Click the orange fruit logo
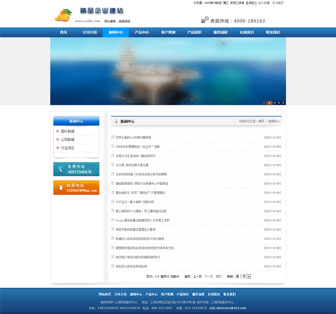This screenshot has height=314, width=336. (63, 15)
